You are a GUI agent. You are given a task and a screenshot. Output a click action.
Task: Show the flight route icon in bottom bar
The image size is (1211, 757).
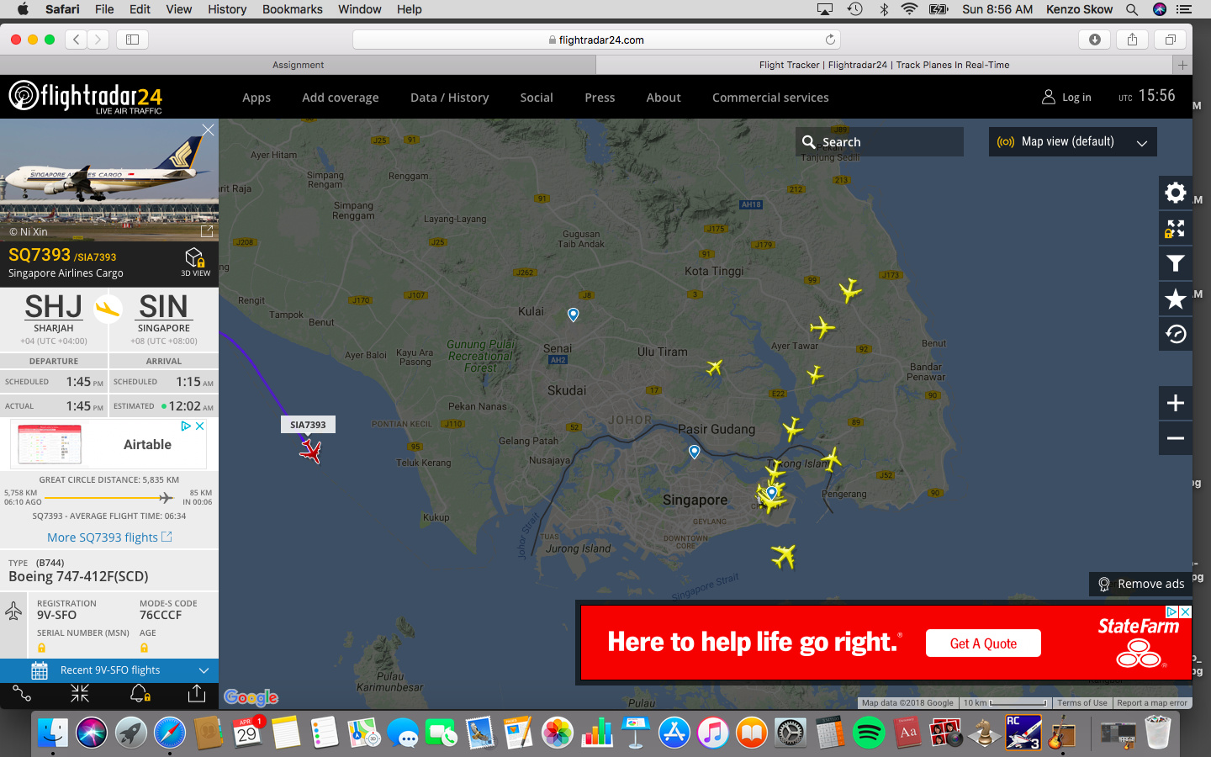point(22,694)
